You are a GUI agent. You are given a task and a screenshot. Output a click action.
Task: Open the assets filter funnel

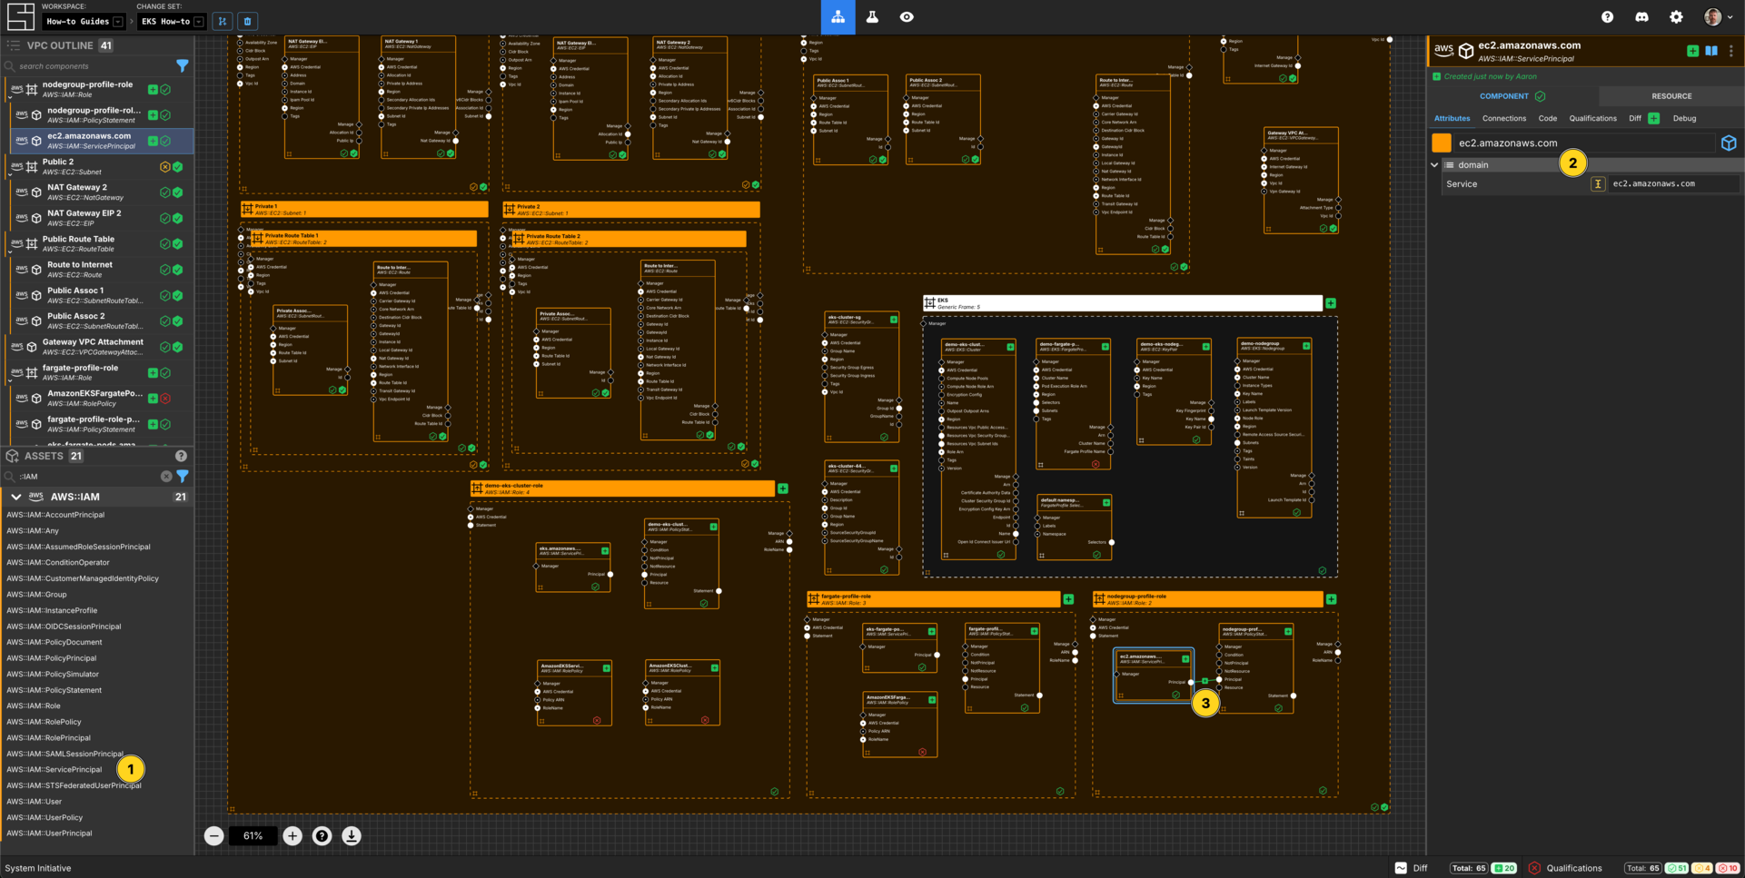183,476
